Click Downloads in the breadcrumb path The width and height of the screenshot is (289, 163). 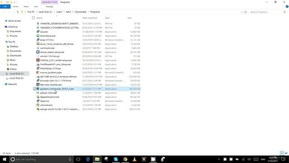(80, 12)
